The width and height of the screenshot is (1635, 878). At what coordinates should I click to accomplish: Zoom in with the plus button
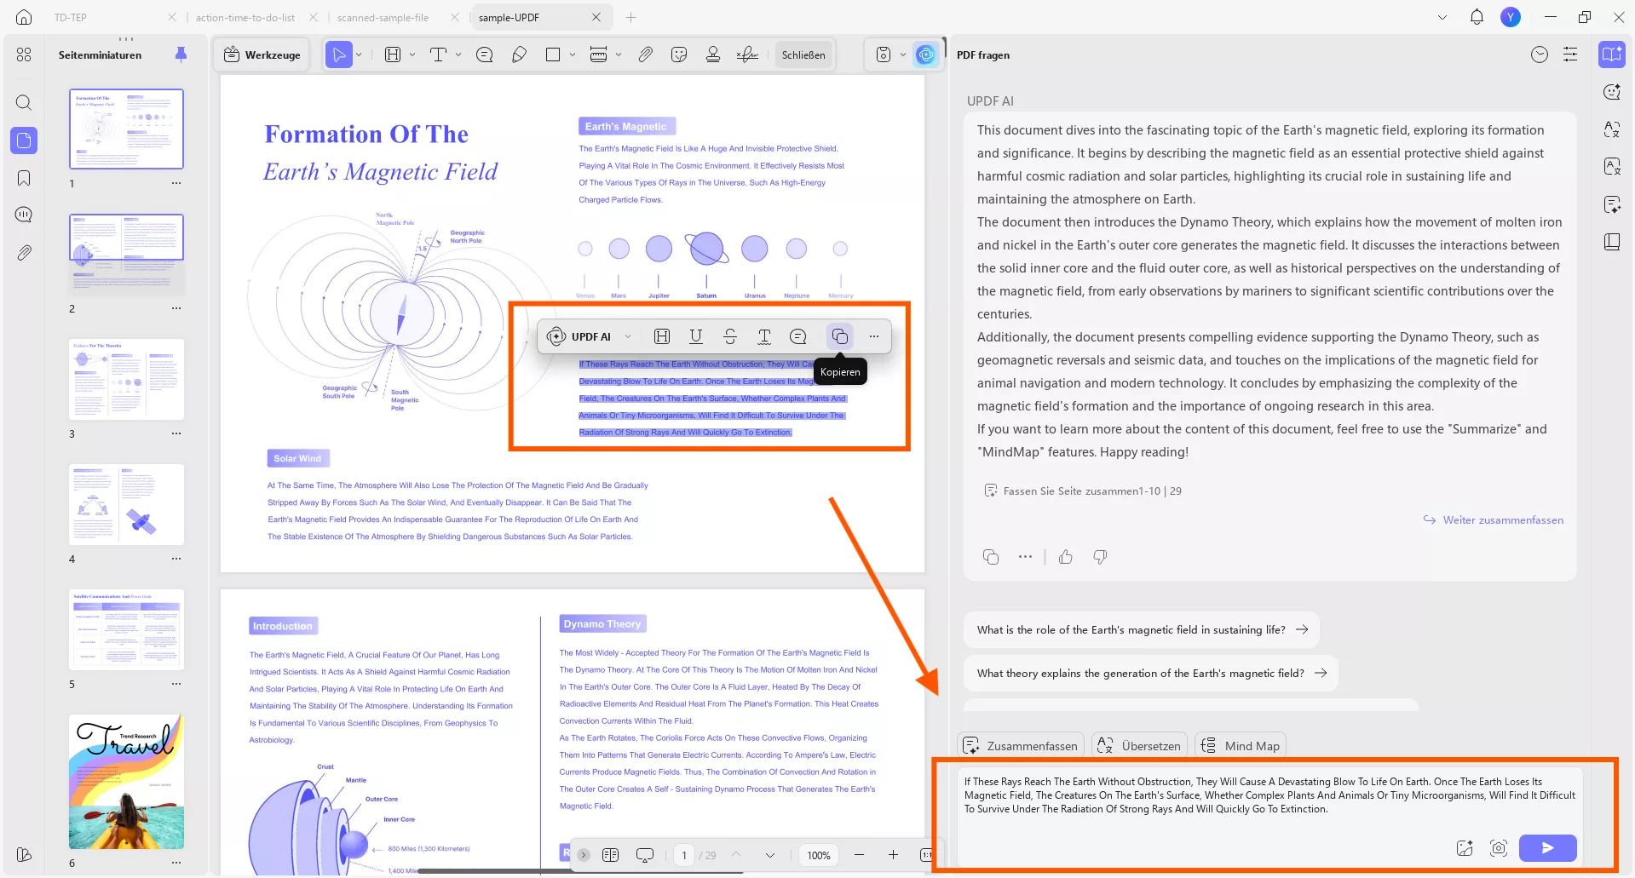click(893, 855)
